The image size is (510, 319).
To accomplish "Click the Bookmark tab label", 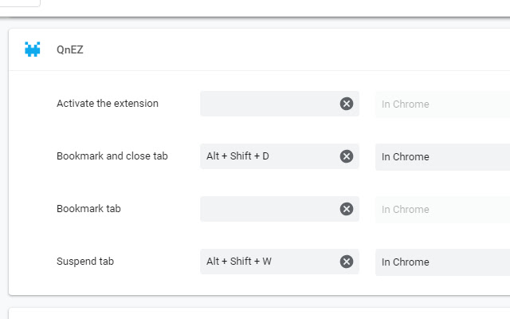I will (x=88, y=209).
